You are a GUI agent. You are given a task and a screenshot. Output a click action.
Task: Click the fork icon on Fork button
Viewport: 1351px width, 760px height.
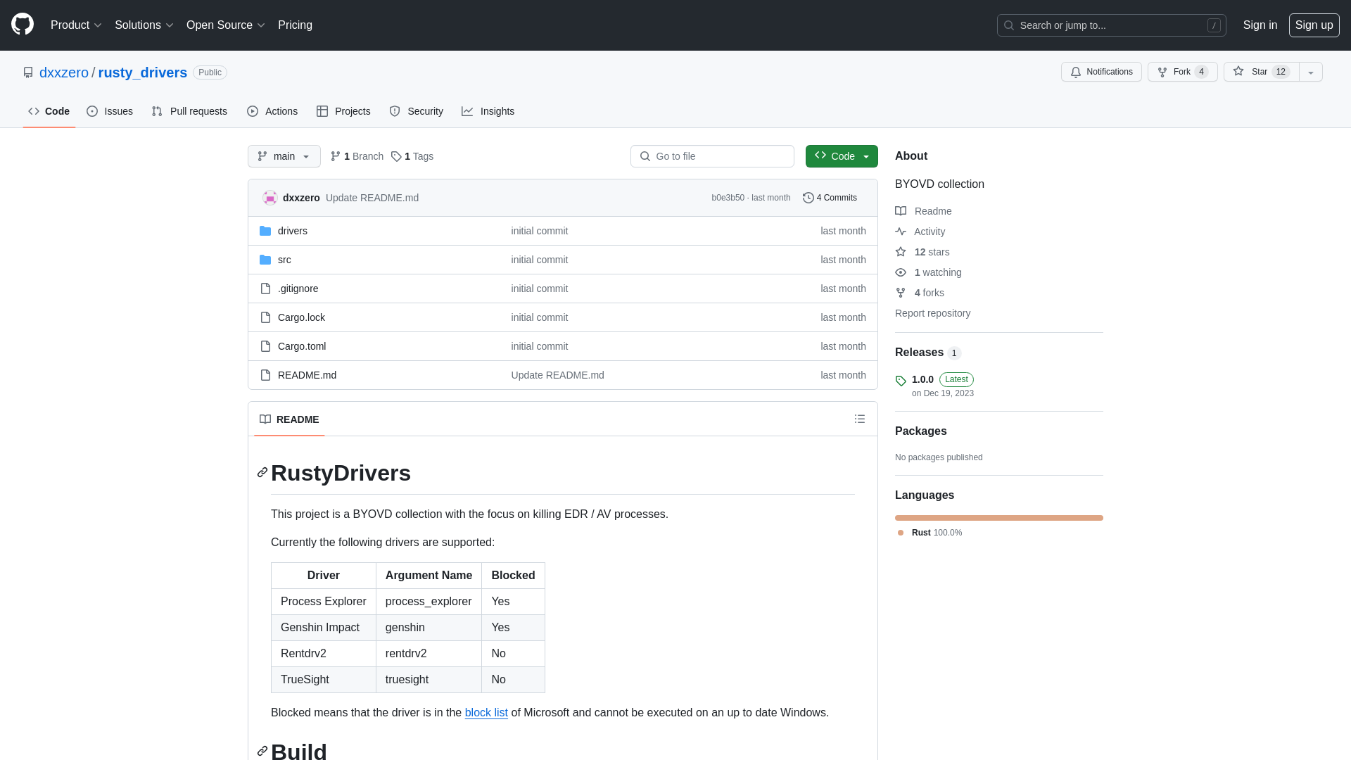point(1162,72)
